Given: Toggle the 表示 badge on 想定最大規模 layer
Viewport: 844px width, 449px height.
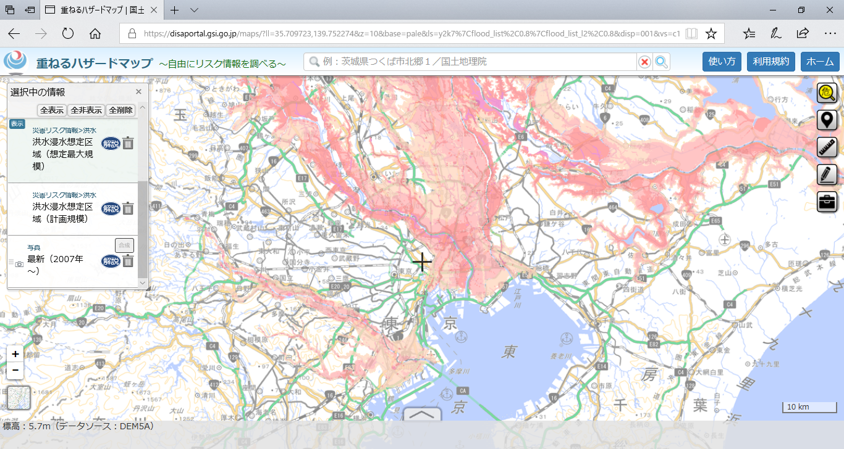Looking at the screenshot, I should 17,124.
